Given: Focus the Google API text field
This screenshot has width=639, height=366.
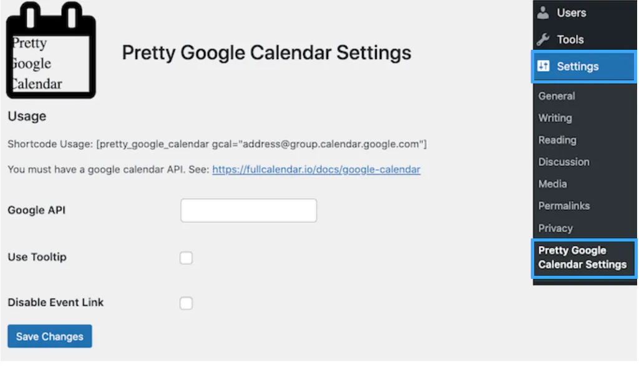Looking at the screenshot, I should tap(248, 210).
